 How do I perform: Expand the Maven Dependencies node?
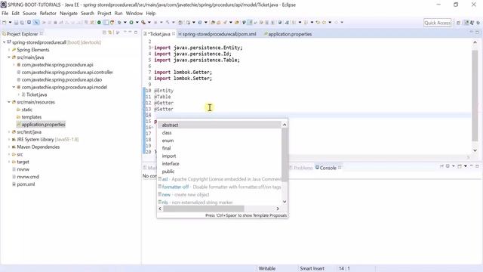(9, 147)
